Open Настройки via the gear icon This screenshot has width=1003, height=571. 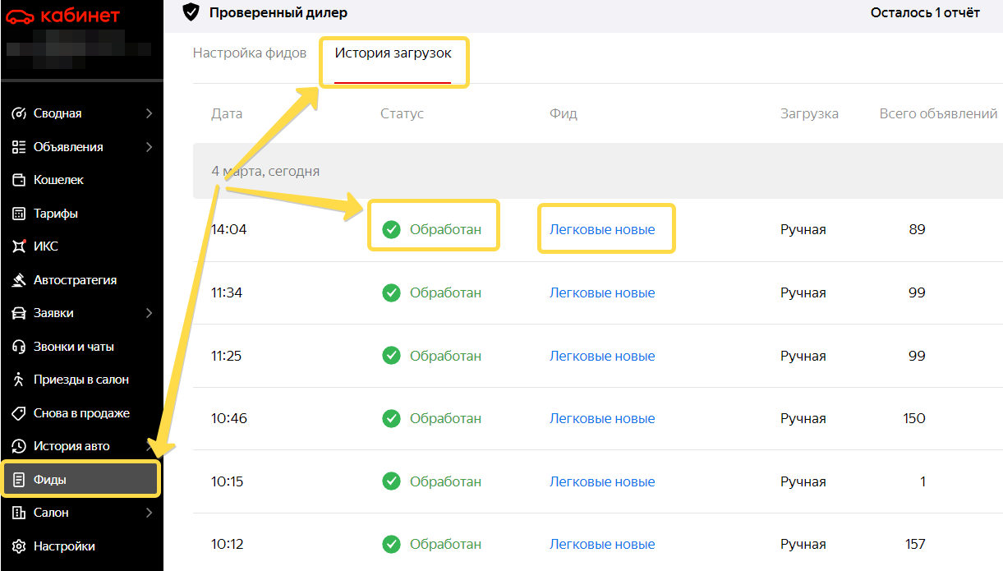[19, 546]
